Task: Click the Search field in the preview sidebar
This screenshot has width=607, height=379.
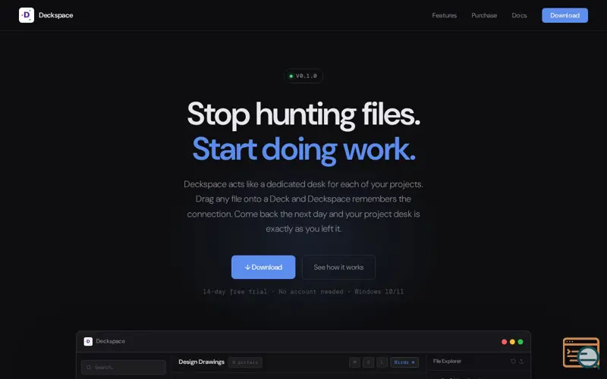Action: (x=124, y=368)
